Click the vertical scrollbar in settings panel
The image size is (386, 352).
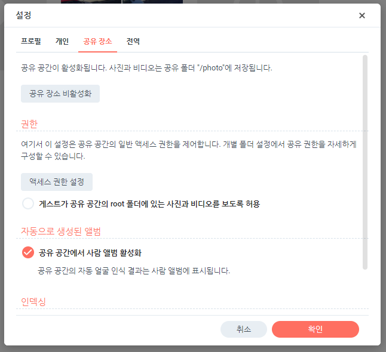pos(365,161)
